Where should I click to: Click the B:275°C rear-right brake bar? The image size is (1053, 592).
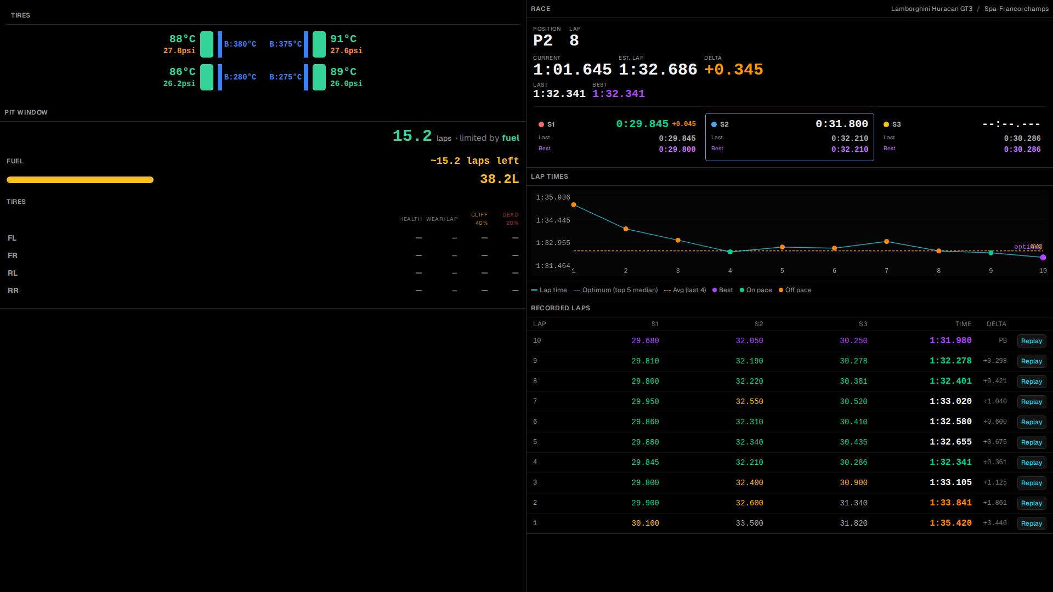[x=306, y=77]
